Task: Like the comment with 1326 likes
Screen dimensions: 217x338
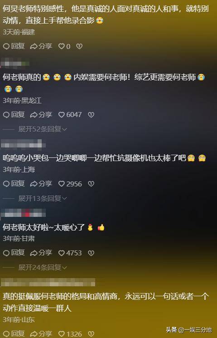Action: tap(70, 334)
